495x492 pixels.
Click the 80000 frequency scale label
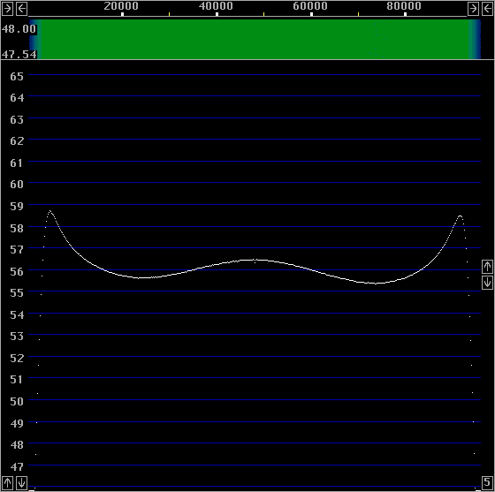pos(404,6)
